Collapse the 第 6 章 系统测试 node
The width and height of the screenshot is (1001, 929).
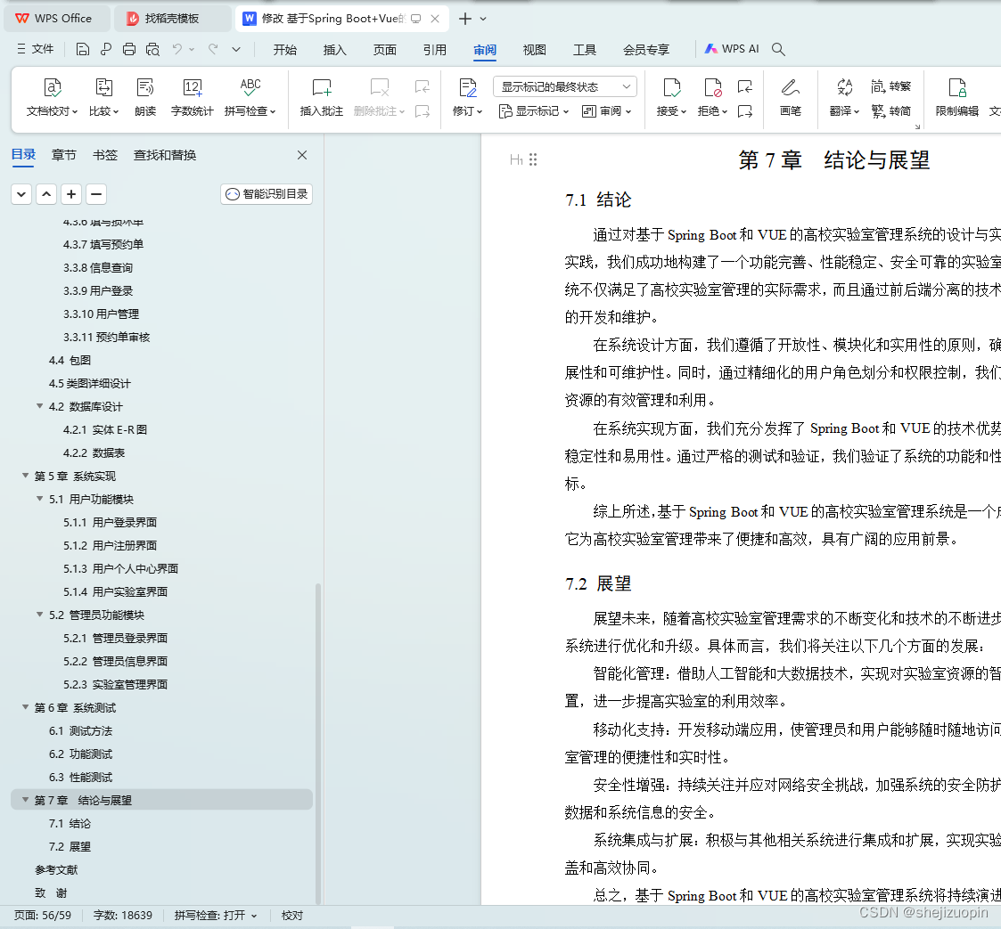click(x=26, y=707)
